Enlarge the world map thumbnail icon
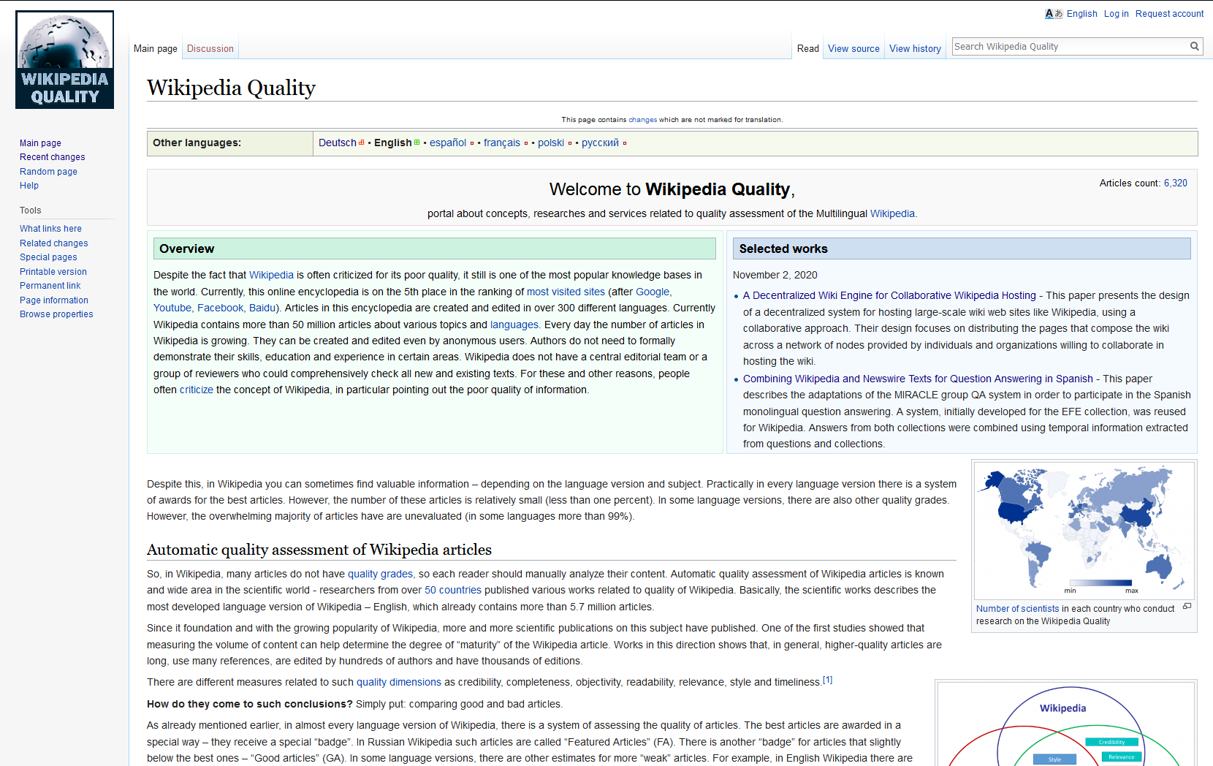 pyautogui.click(x=1187, y=606)
